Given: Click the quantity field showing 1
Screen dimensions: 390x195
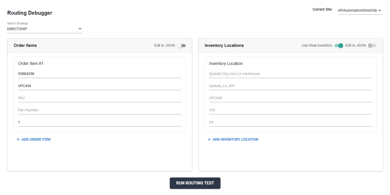Looking at the screenshot, I should tap(99, 122).
